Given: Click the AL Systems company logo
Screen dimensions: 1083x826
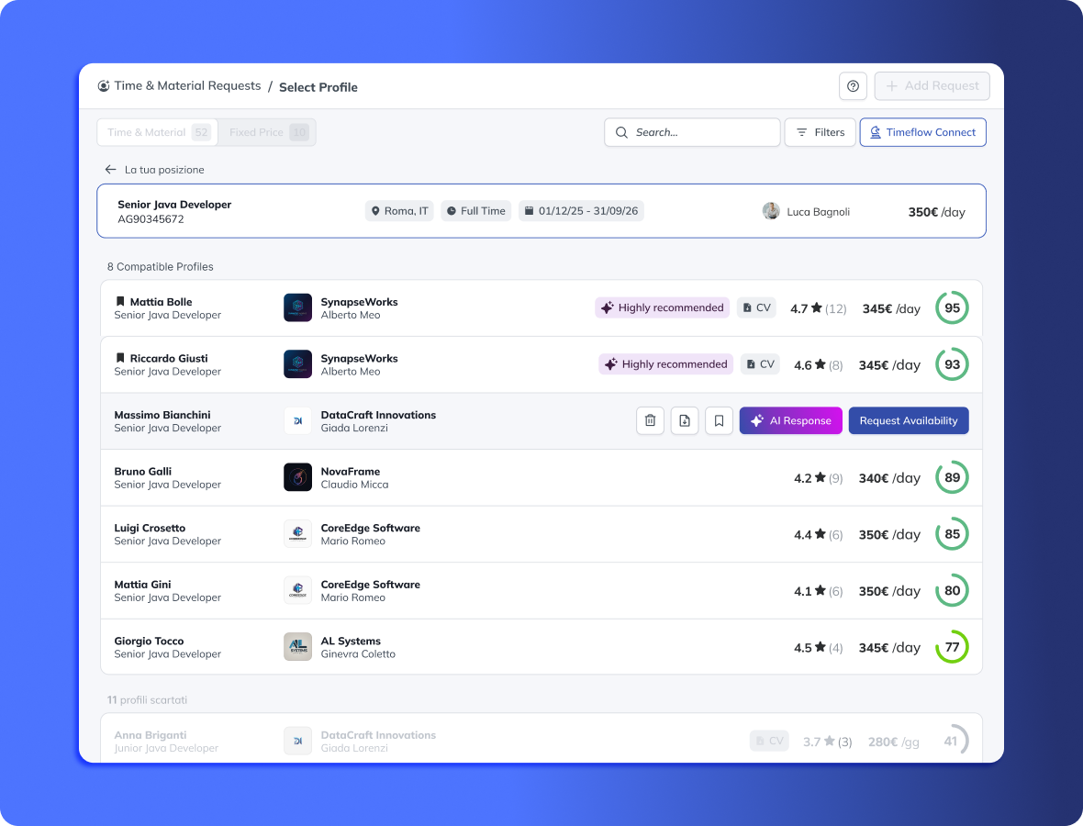Looking at the screenshot, I should pyautogui.click(x=297, y=647).
